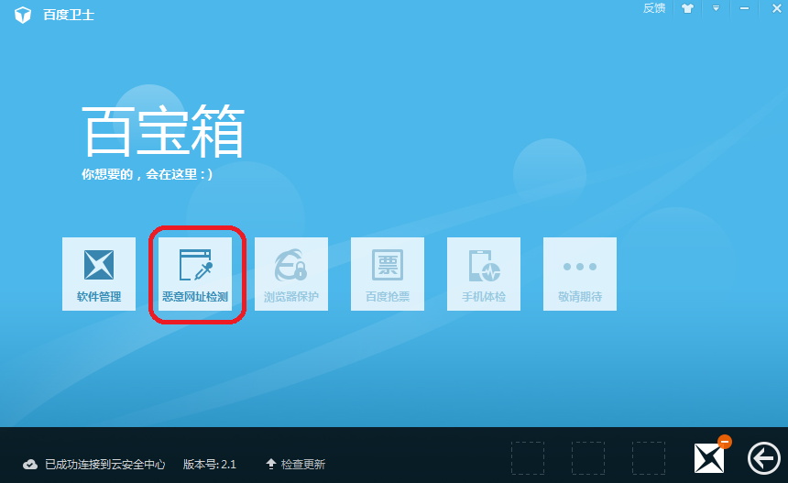Click the 反馈 feedback link
The width and height of the screenshot is (788, 483).
click(x=654, y=8)
